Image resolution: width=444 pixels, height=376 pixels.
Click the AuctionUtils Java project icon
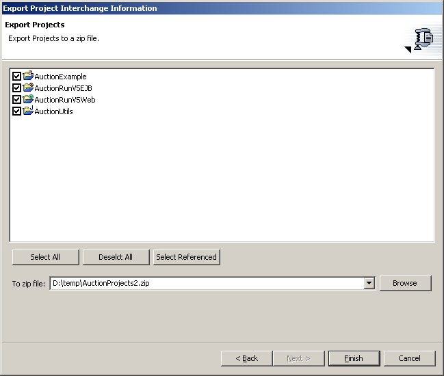pos(28,111)
